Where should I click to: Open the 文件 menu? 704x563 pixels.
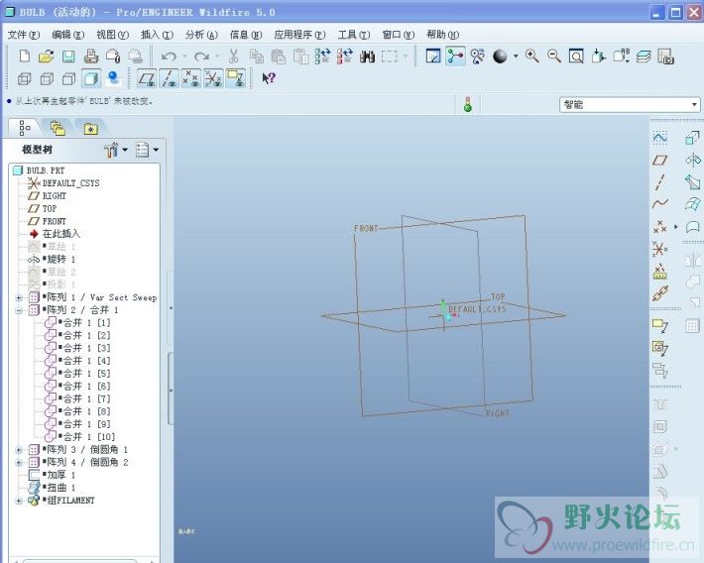point(24,35)
